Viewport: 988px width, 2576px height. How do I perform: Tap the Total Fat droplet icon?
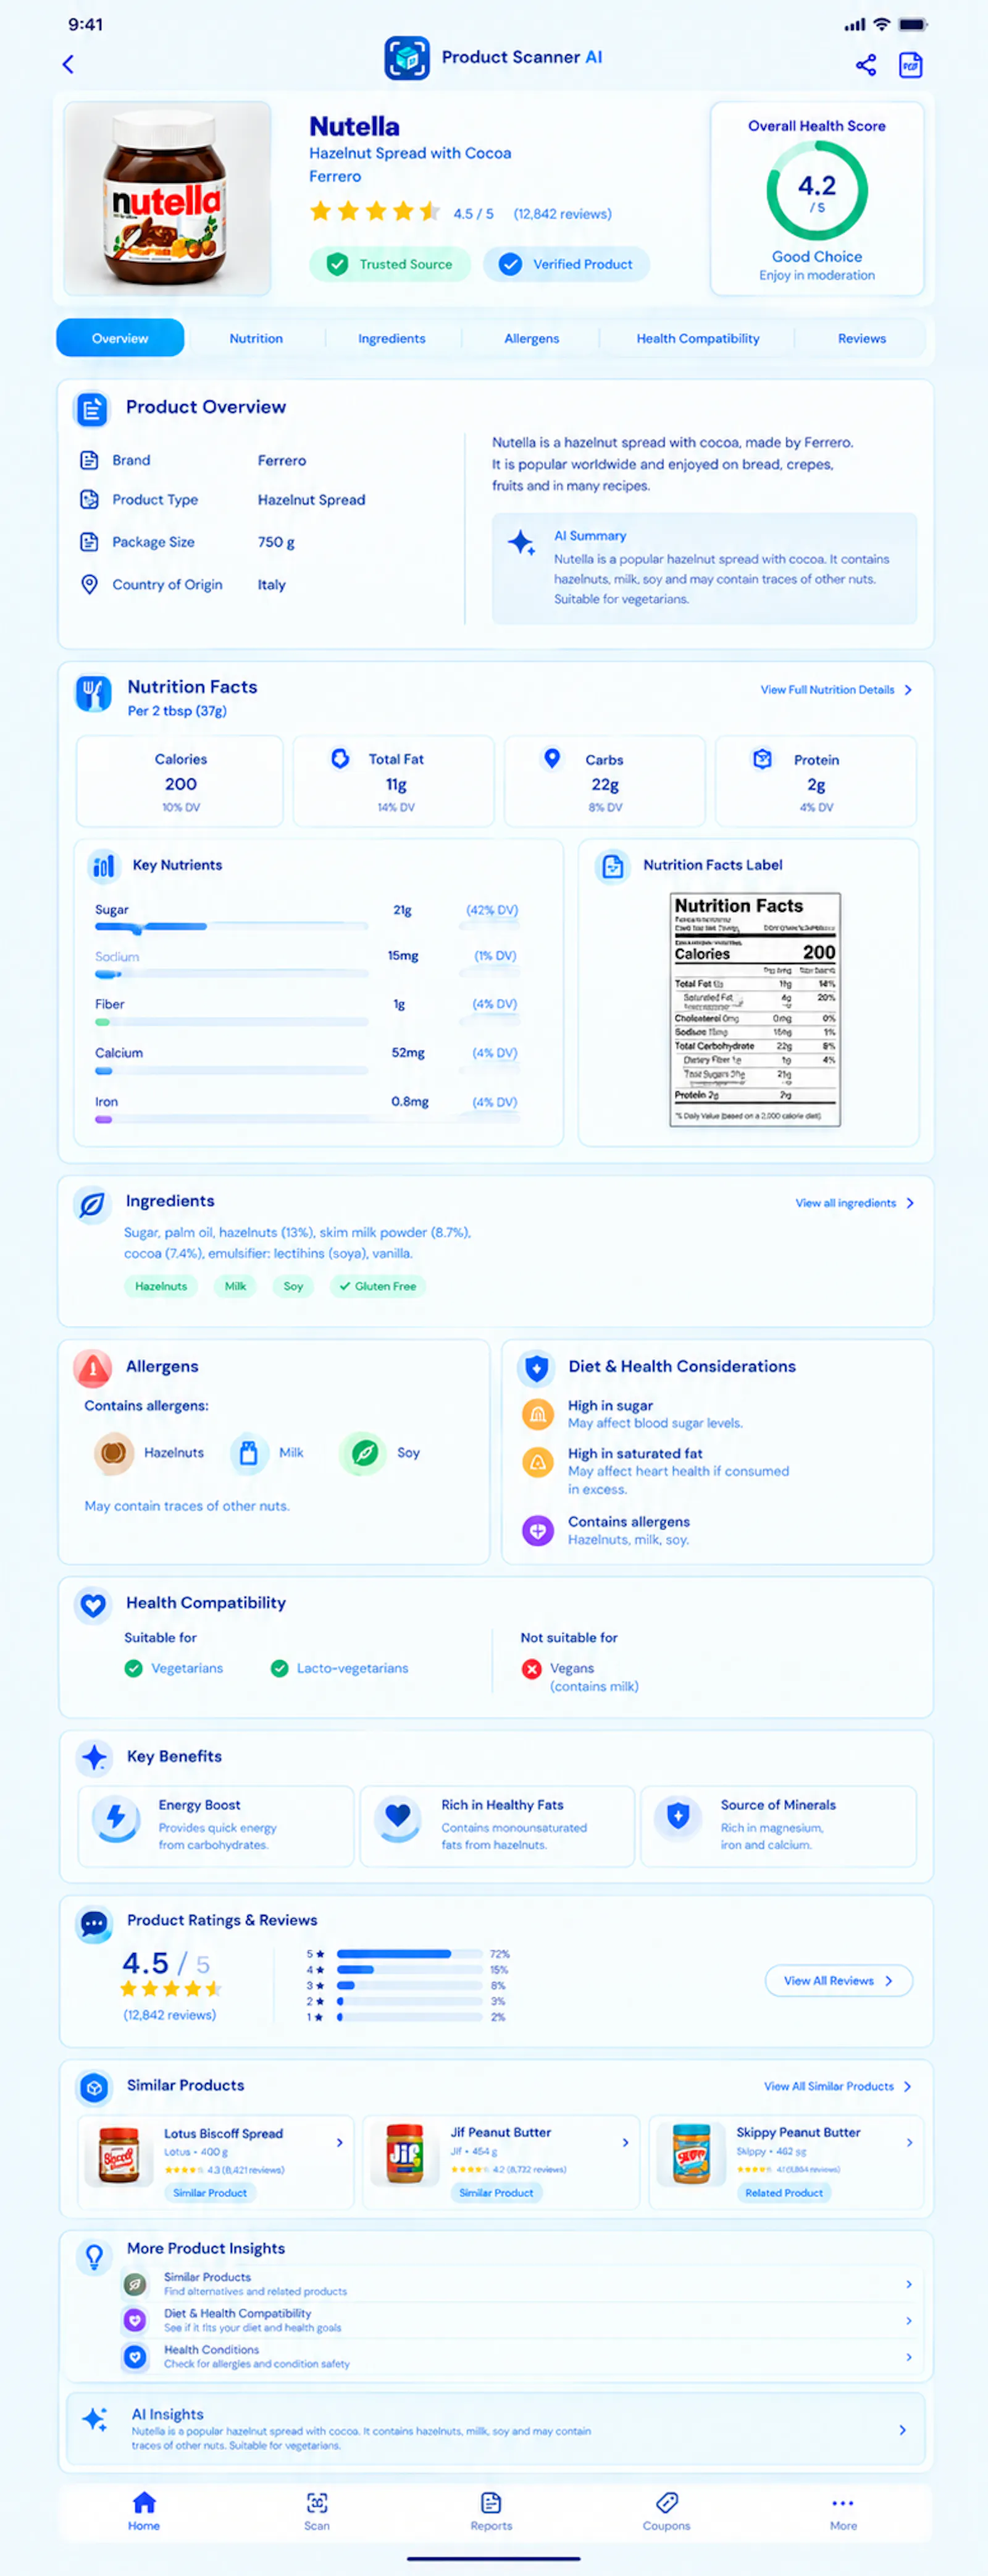click(x=340, y=759)
